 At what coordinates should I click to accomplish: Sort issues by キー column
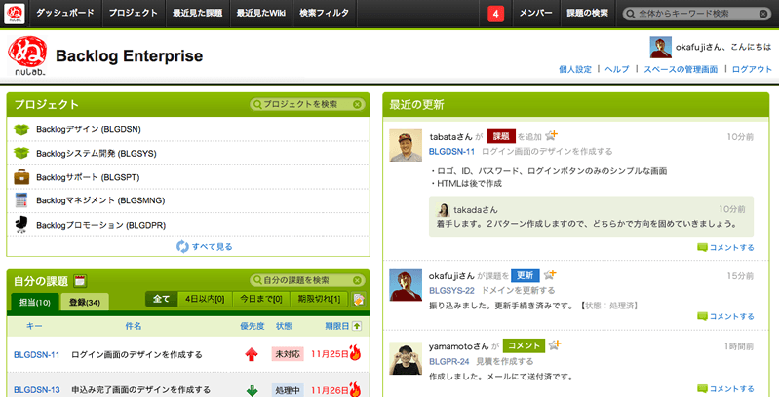tap(34, 326)
